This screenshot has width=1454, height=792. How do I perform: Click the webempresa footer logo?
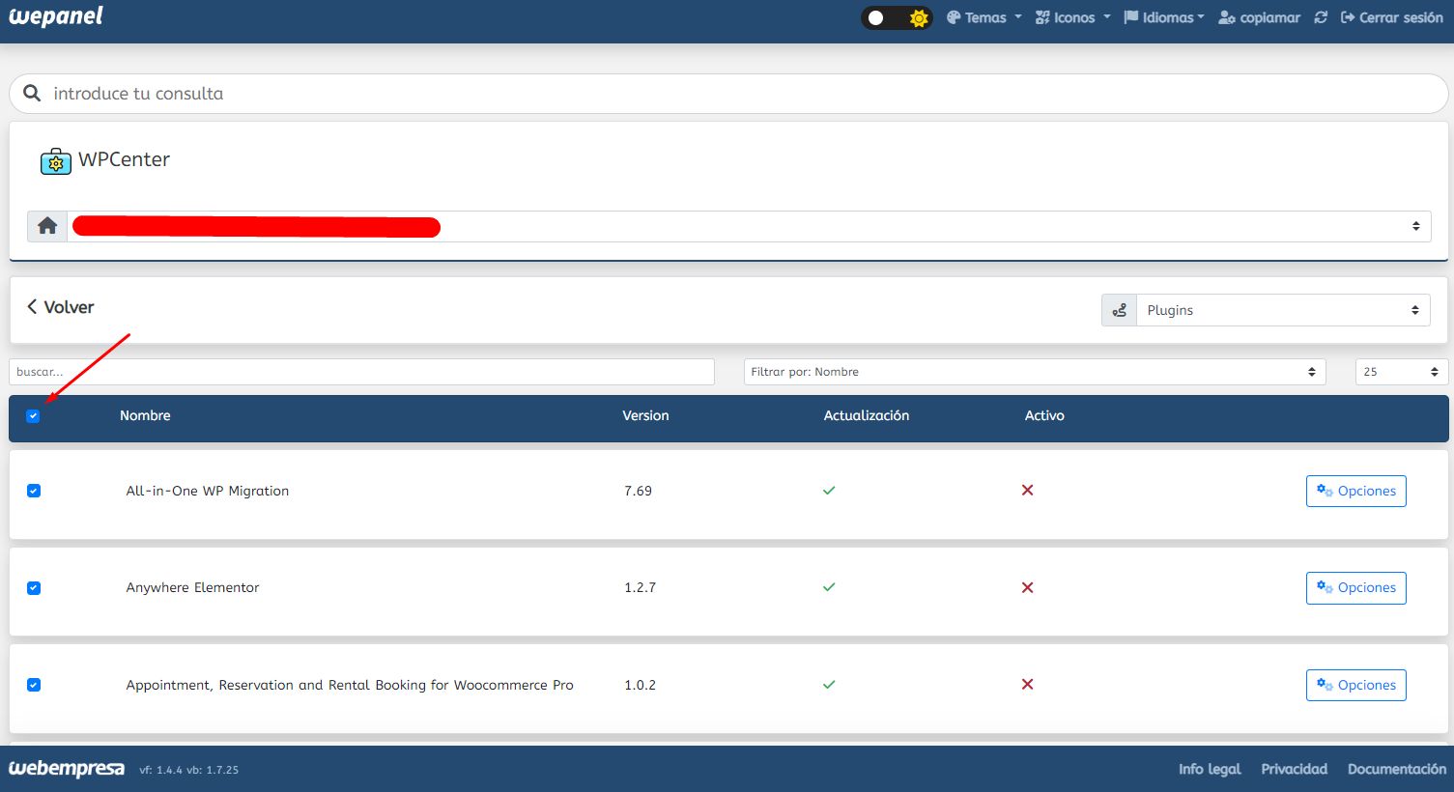(x=67, y=769)
